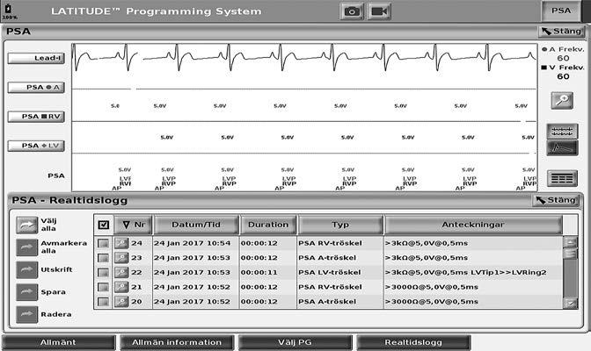This screenshot has width=591, height=351.
Task: Select the PSA LV channel button
Action: (x=36, y=146)
